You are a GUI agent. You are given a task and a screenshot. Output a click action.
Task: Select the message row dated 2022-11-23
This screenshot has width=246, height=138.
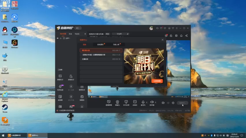101,55
